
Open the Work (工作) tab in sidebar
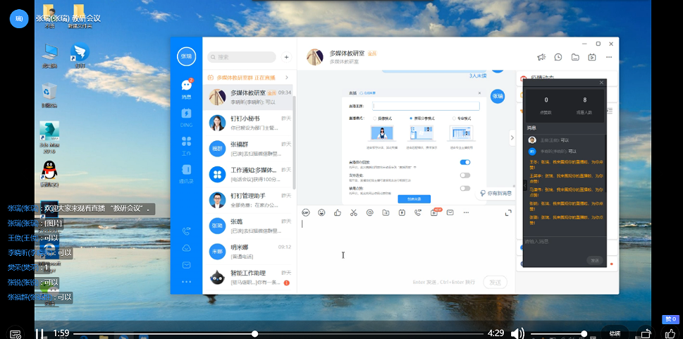pyautogui.click(x=186, y=145)
